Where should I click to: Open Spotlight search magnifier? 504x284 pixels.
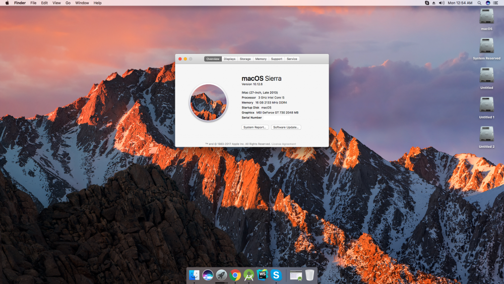pos(479,3)
